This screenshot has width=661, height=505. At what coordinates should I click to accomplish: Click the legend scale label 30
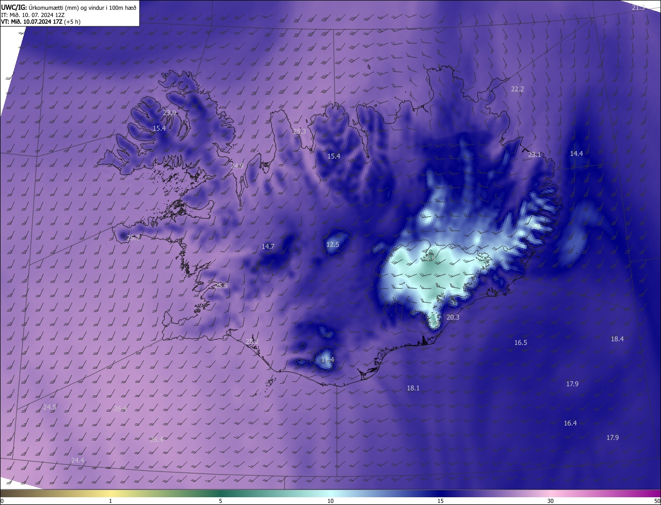(550, 501)
